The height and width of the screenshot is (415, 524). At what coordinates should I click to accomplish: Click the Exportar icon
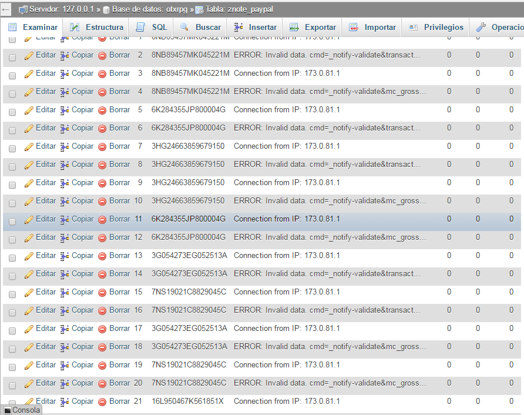click(x=294, y=28)
